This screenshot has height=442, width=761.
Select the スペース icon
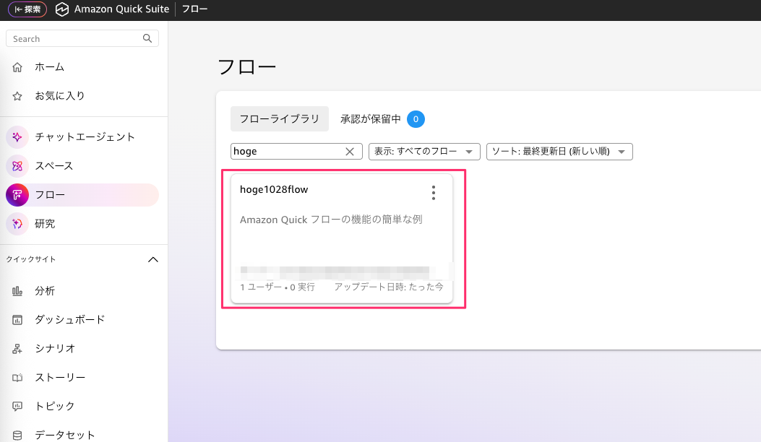point(16,165)
